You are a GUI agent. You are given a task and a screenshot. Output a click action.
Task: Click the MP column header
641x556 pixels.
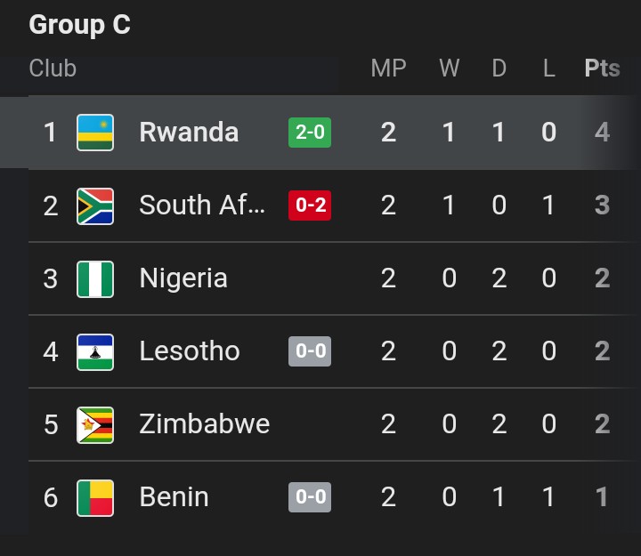click(388, 68)
